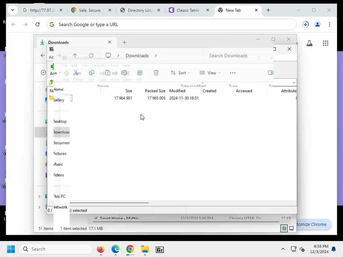
Task: Open the Labs flask icon on New Tab
Action: pos(309,43)
